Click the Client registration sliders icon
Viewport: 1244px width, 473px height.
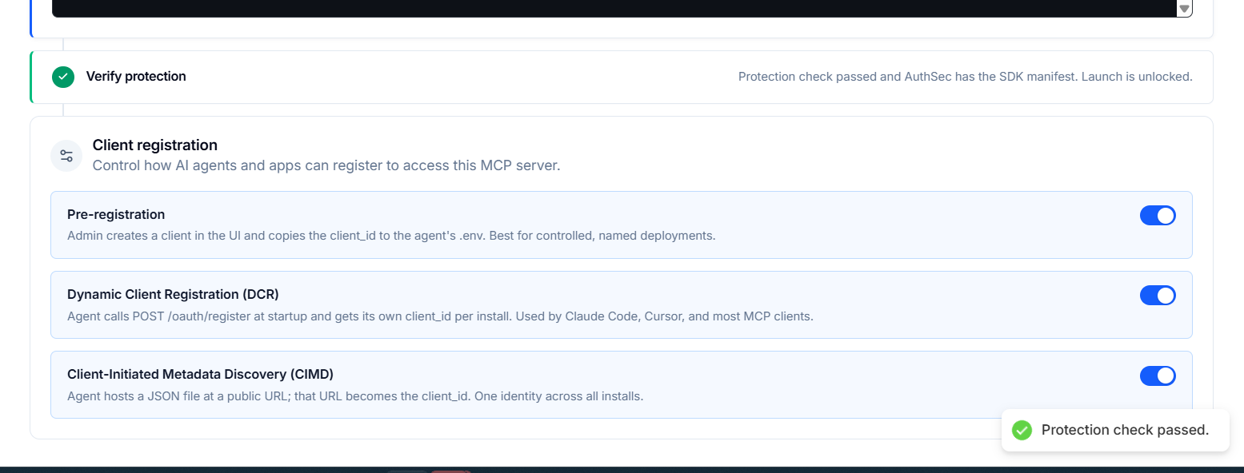click(x=66, y=156)
